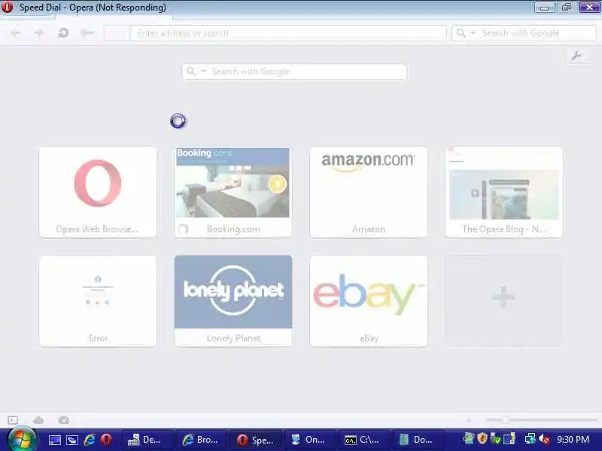Image resolution: width=602 pixels, height=451 pixels.
Task: Launch Internet Explorer from quick launch
Action: (x=90, y=440)
